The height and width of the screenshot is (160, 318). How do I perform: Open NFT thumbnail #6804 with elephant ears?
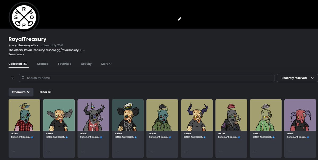[x=59, y=115]
